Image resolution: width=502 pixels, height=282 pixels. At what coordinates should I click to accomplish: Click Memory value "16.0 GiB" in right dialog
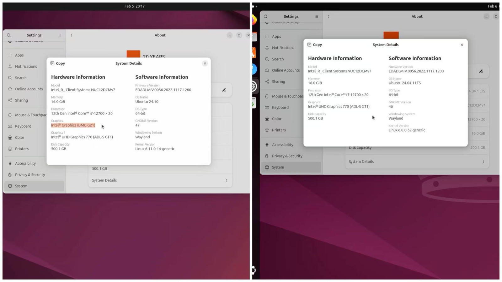[315, 83]
